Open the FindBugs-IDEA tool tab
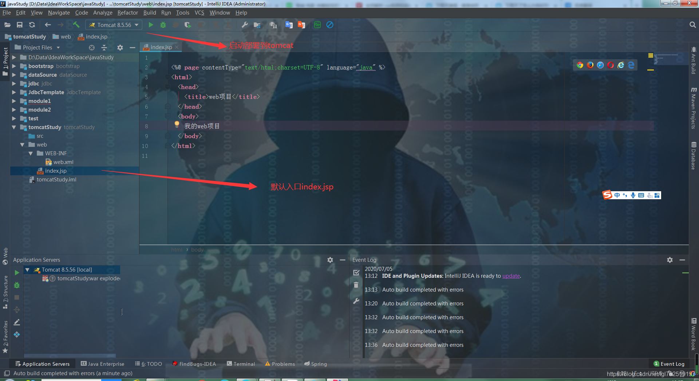Screen dimensions: 699x381 [194, 364]
